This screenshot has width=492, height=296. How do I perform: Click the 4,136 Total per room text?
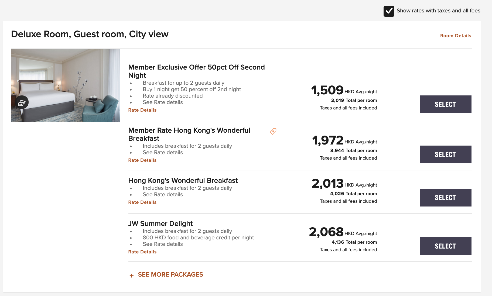pos(354,242)
